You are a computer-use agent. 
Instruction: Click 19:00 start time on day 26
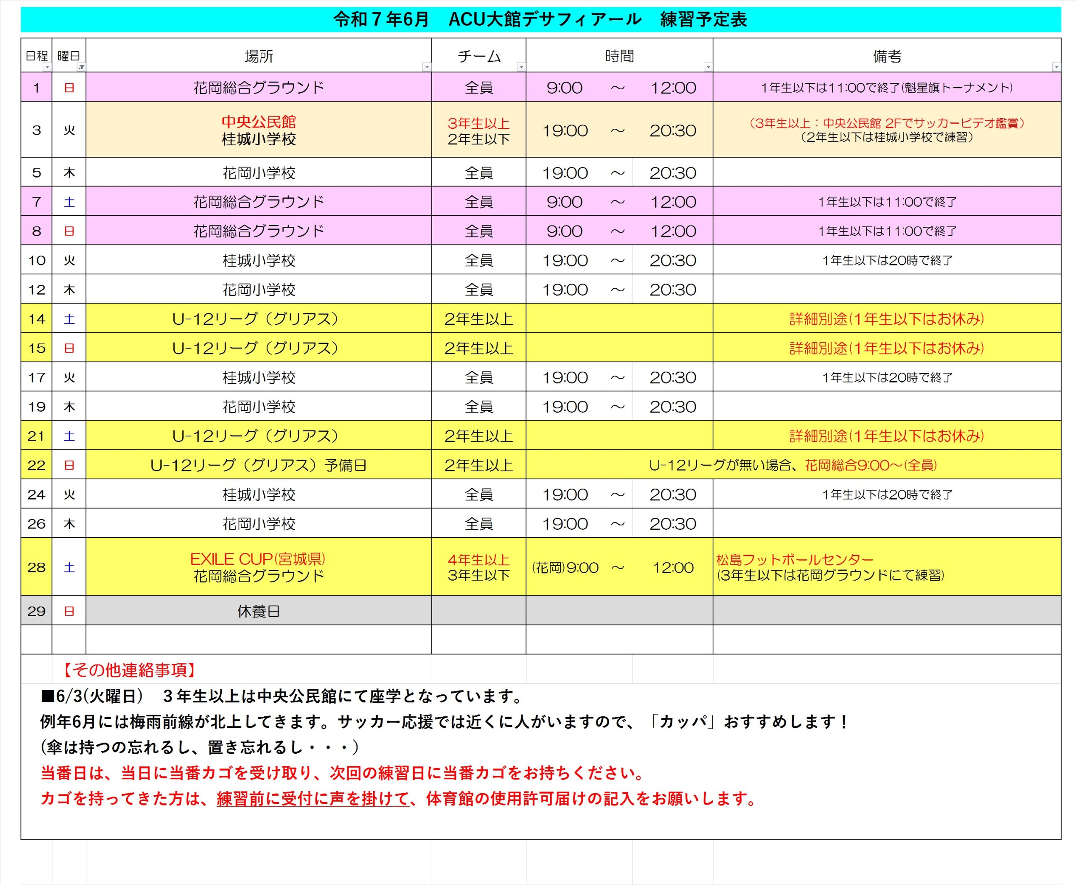point(565,524)
